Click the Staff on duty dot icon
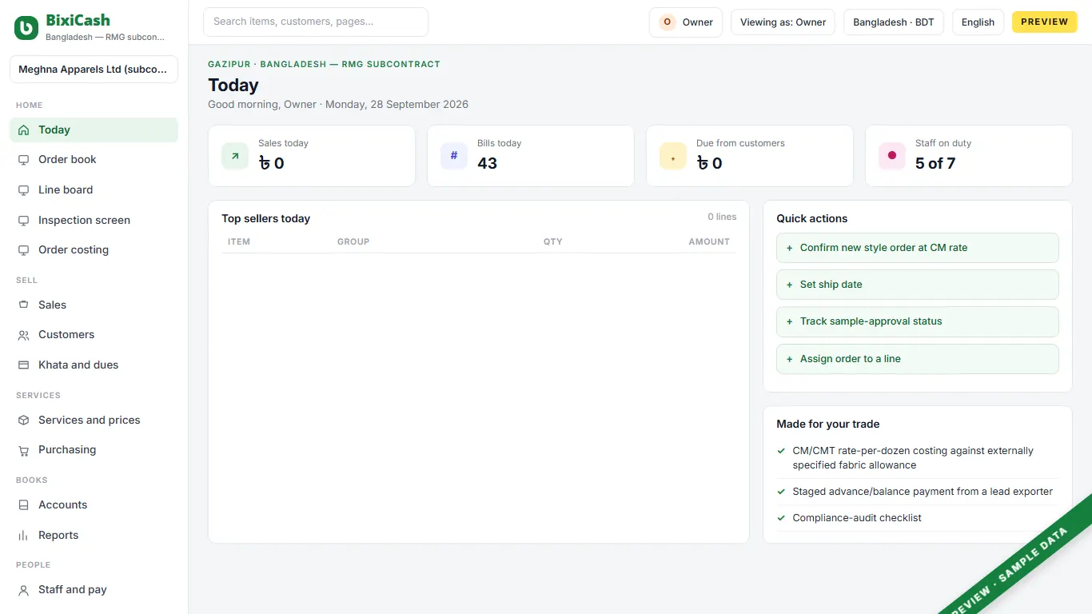The height and width of the screenshot is (614, 1092). (892, 156)
